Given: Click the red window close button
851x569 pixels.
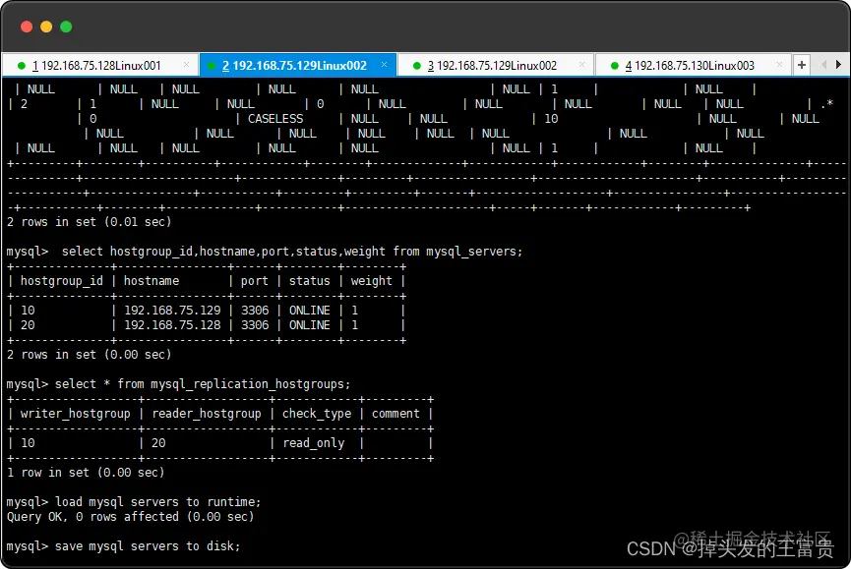Looking at the screenshot, I should (27, 27).
